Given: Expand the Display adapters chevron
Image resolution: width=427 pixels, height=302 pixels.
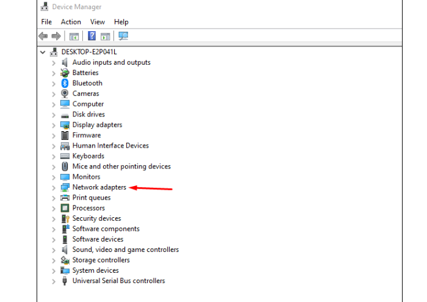Looking at the screenshot, I should 54,125.
